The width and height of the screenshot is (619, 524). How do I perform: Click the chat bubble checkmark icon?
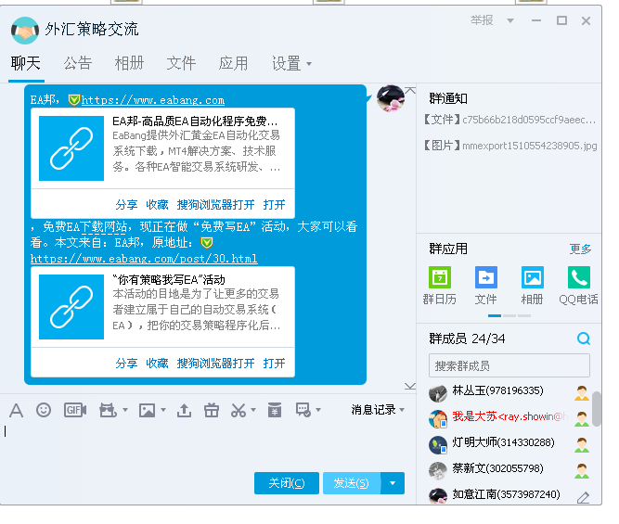pyautogui.click(x=303, y=410)
